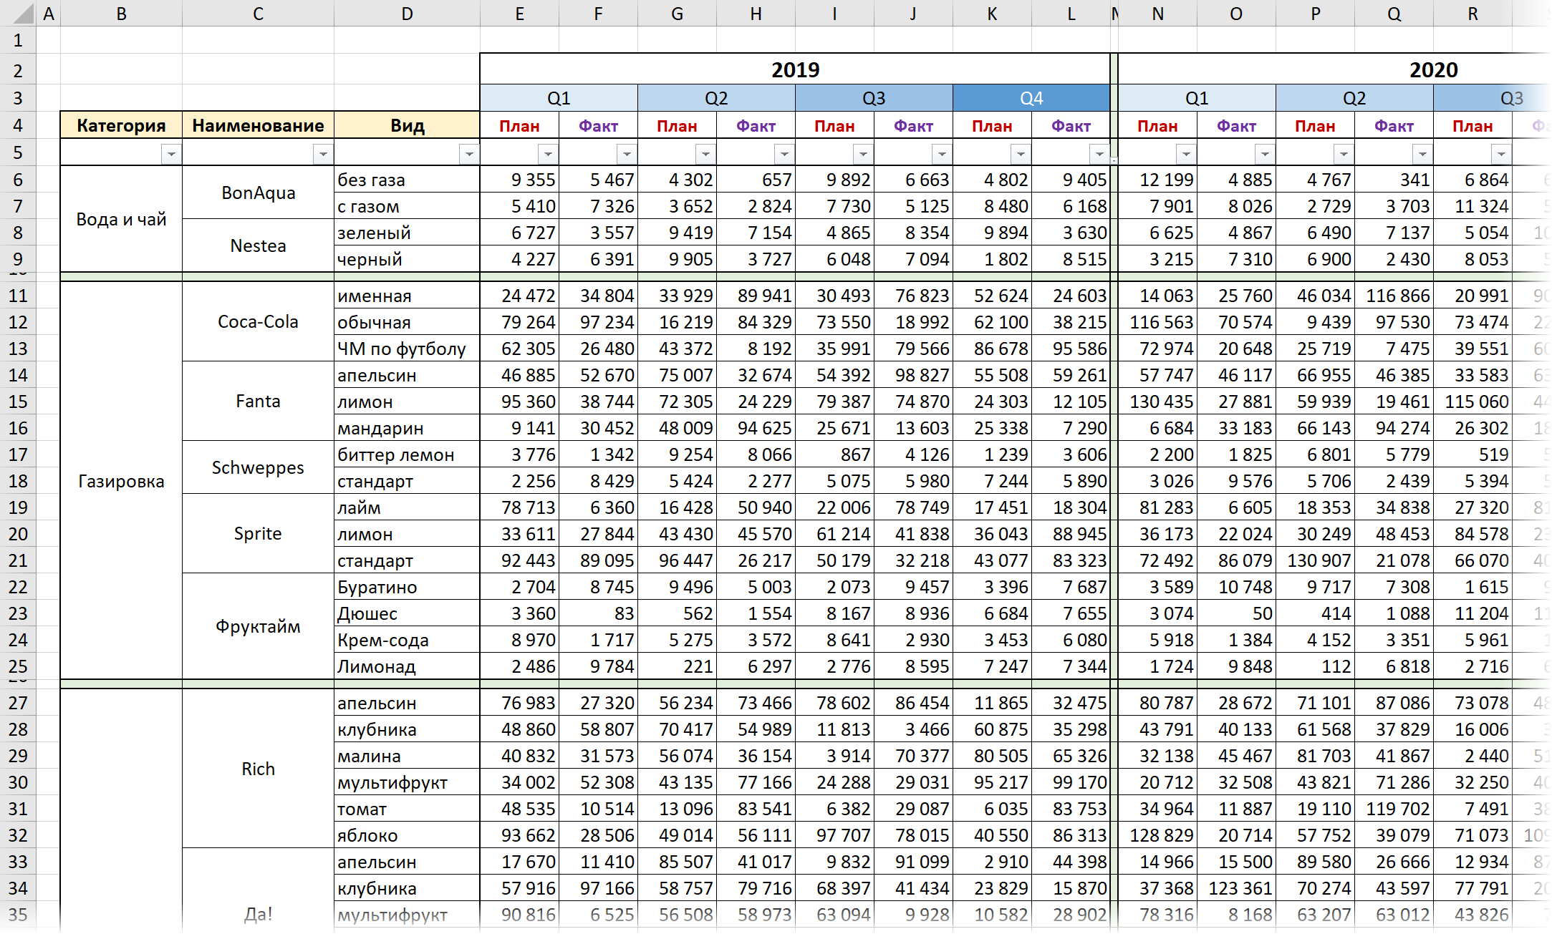Open the 2019 Q4 Факт filter dropdown
The image size is (1552, 934).
coord(1099,154)
